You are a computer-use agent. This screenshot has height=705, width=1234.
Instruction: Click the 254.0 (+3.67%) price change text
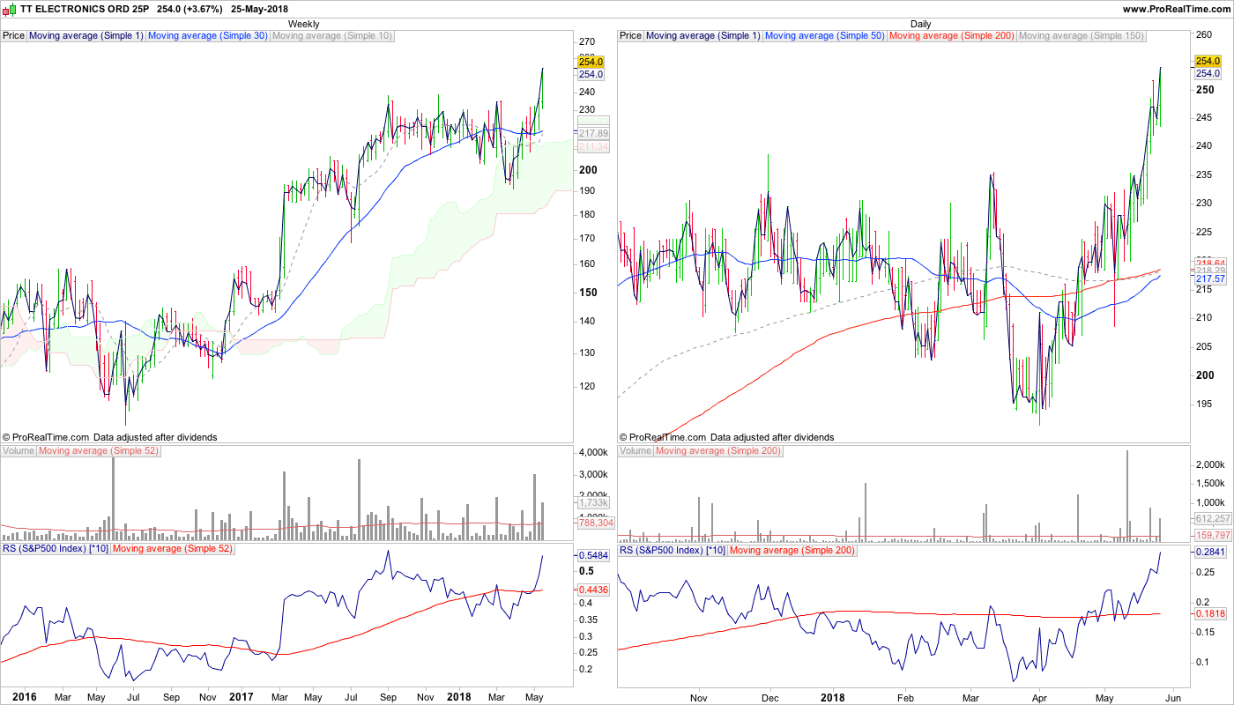[190, 9]
